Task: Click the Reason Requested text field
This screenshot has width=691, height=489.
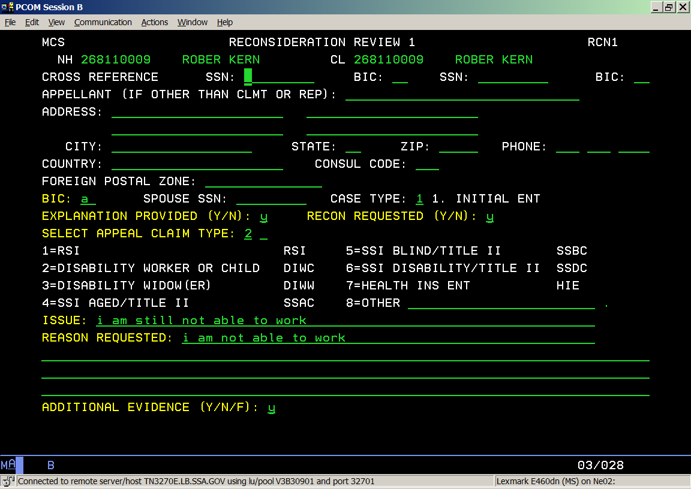Action: [x=388, y=338]
